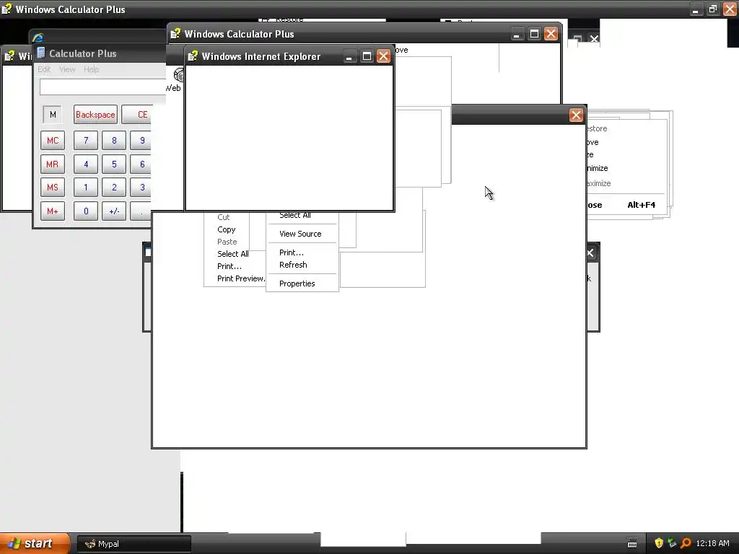Minimize the top-most Windows Calculator Plus window

coord(696,9)
